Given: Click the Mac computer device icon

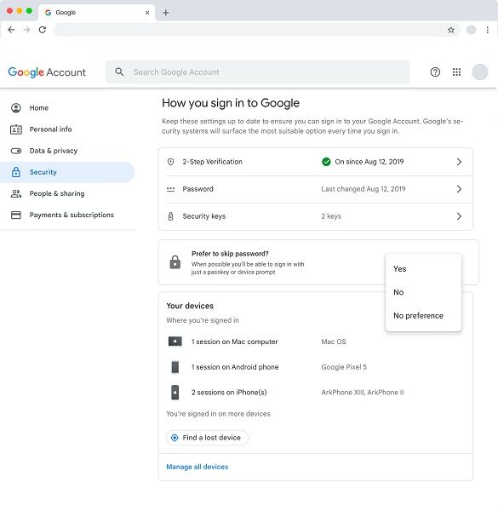Looking at the screenshot, I should 175,342.
